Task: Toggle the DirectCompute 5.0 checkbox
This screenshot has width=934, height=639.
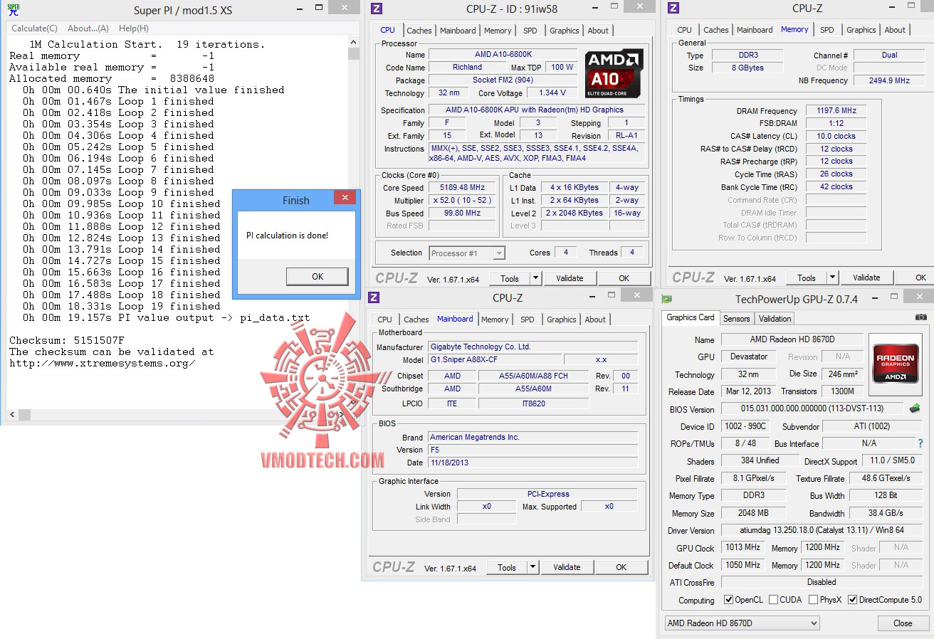Action: [853, 600]
